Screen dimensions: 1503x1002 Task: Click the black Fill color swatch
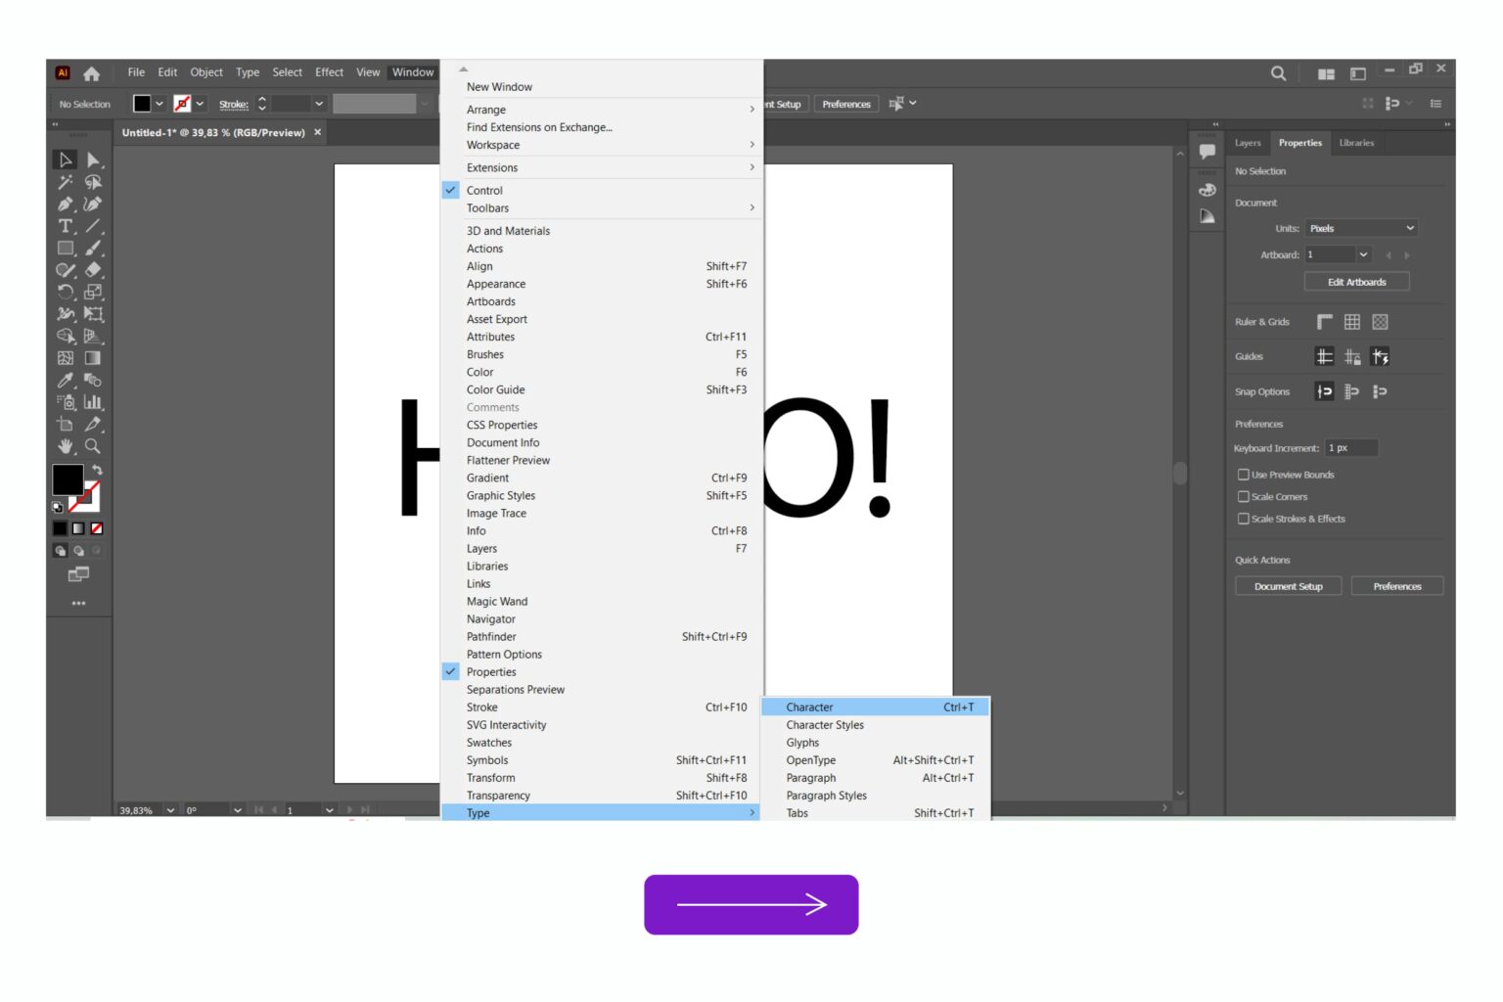tap(68, 479)
